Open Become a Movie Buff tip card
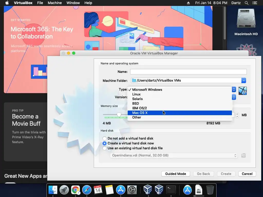The height and width of the screenshot is (197, 263). coord(25,132)
